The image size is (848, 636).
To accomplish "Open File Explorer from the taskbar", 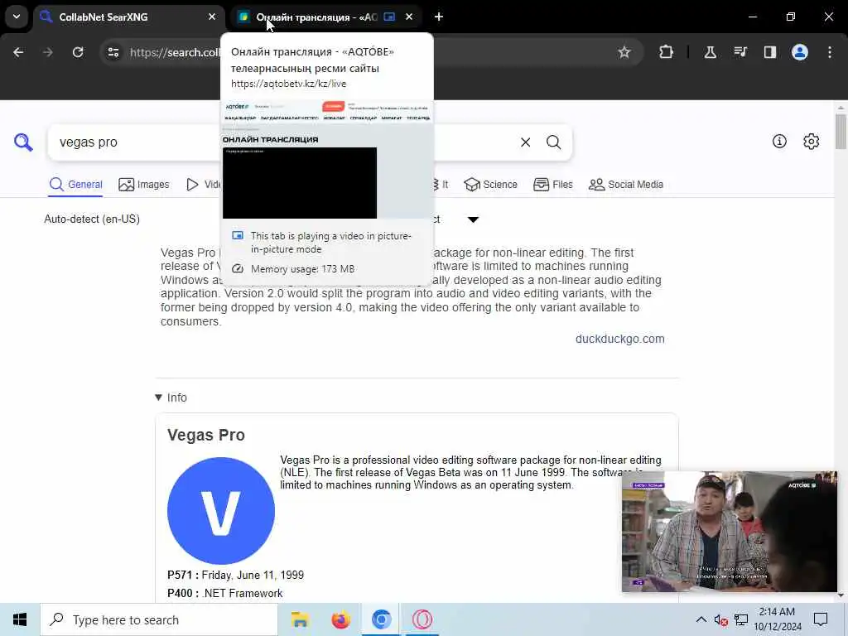I will (300, 619).
